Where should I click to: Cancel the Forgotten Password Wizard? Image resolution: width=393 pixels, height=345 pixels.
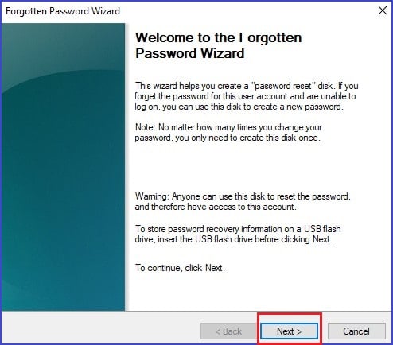coord(356,331)
